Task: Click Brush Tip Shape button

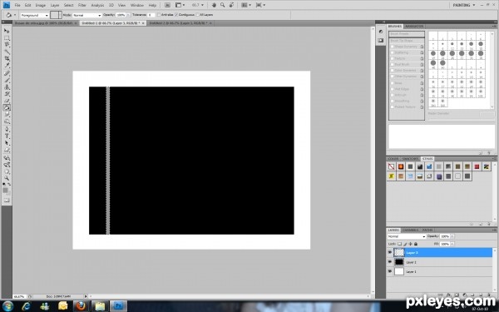Action: (x=407, y=41)
